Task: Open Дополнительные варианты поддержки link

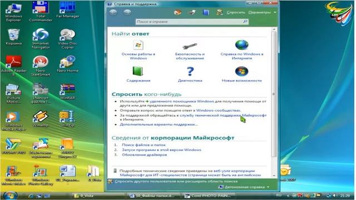Action: pos(159,124)
